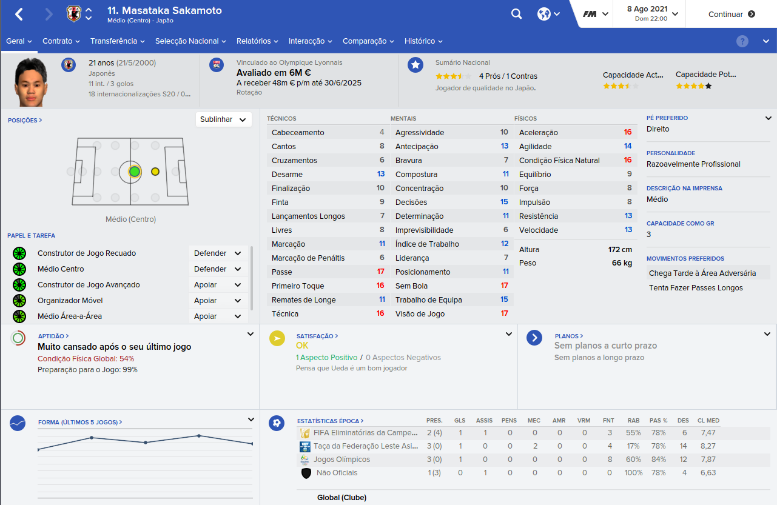777x505 pixels.
Task: Open the Estatísticas Época link
Action: [x=330, y=421]
